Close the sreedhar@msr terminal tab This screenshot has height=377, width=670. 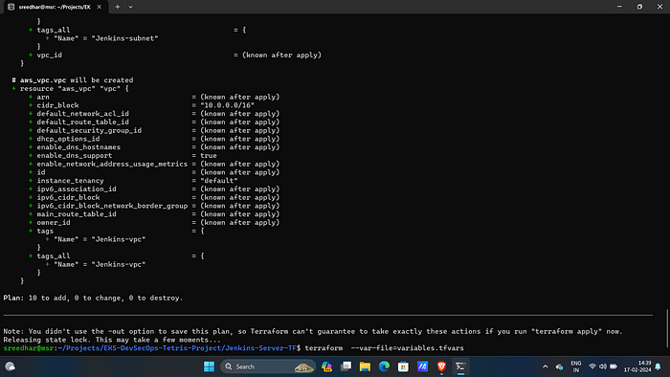click(100, 7)
